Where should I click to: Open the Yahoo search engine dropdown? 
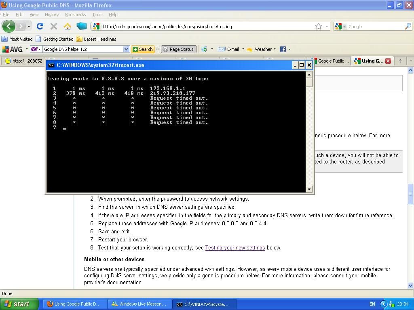click(36, 49)
